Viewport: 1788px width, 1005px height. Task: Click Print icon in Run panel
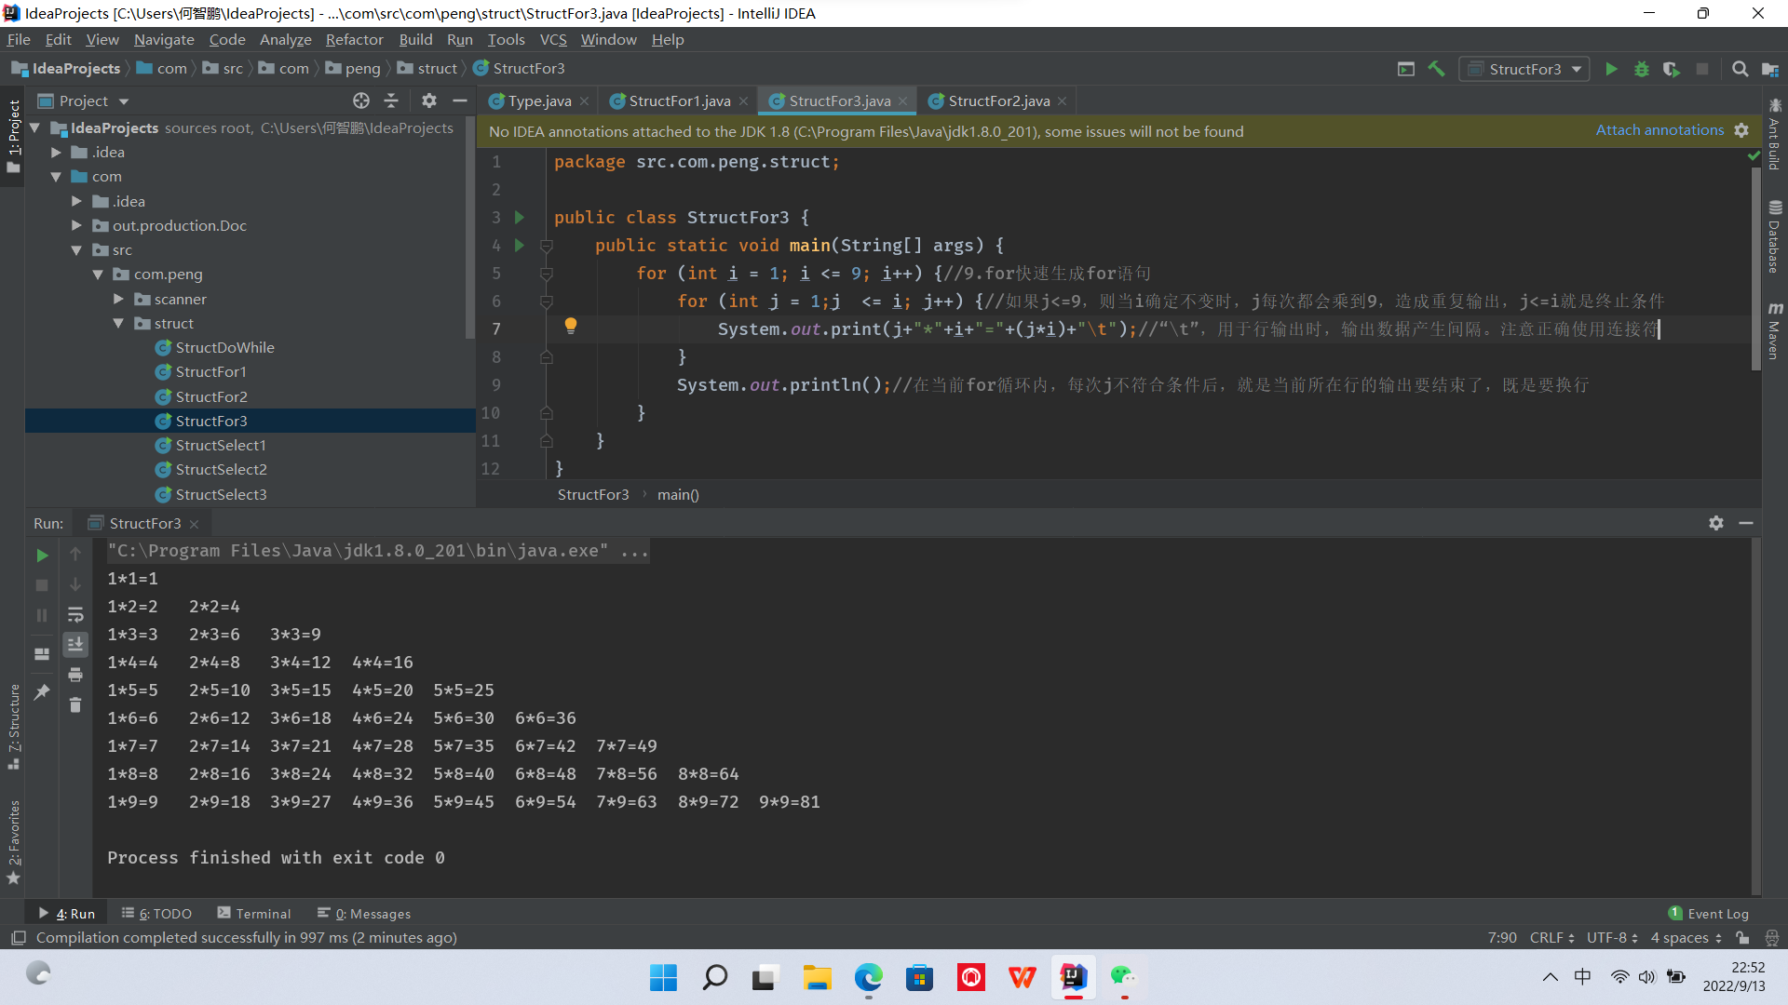coord(75,675)
